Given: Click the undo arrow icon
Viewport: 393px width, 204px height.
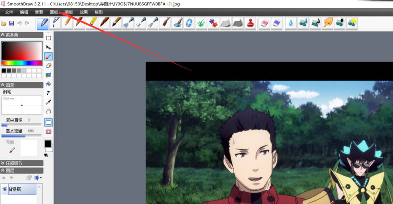Looking at the screenshot, I should pyautogui.click(x=19, y=23).
